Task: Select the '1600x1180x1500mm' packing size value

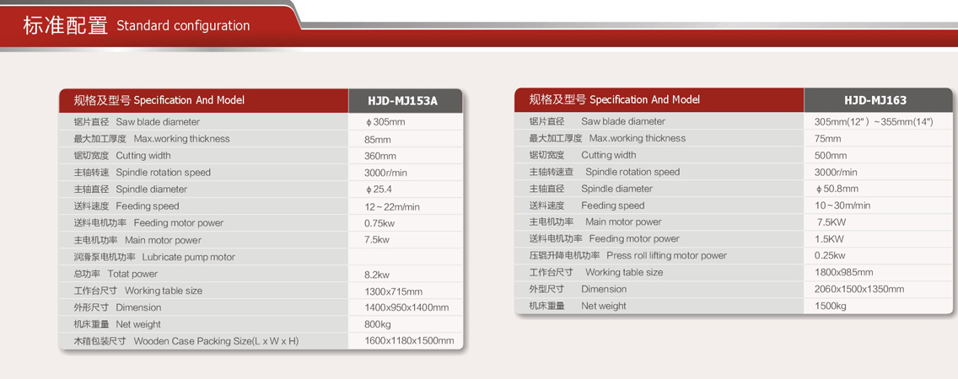Action: click(409, 340)
